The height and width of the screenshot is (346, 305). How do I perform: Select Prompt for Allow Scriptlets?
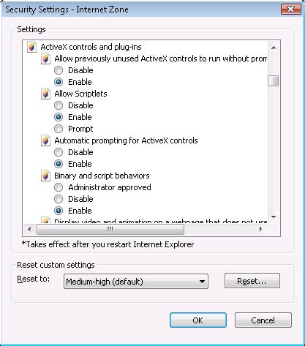tap(59, 129)
